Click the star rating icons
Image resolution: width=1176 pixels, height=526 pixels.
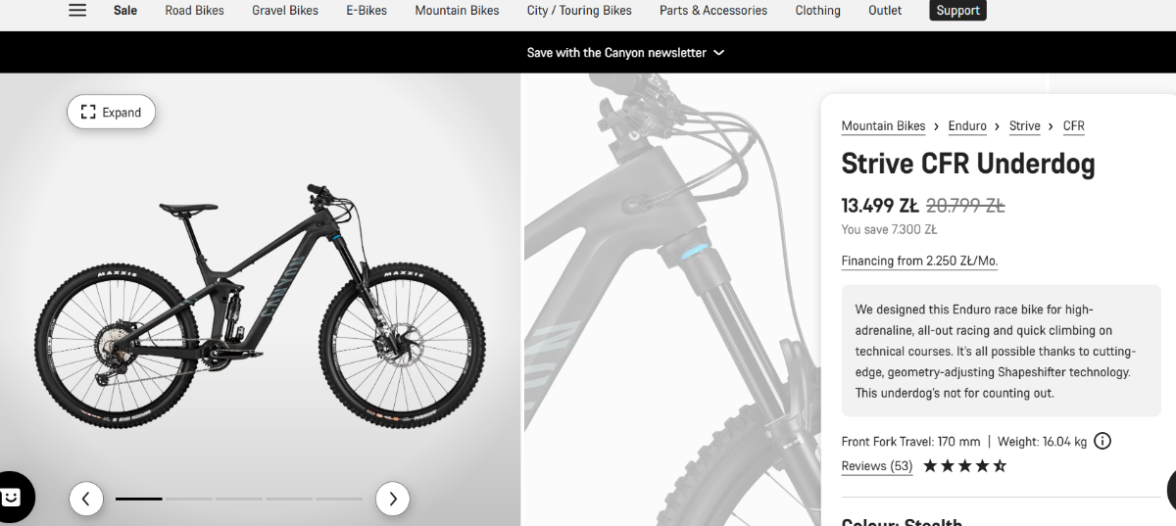pos(964,466)
